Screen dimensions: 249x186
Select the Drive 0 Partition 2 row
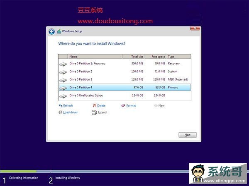click(x=124, y=72)
